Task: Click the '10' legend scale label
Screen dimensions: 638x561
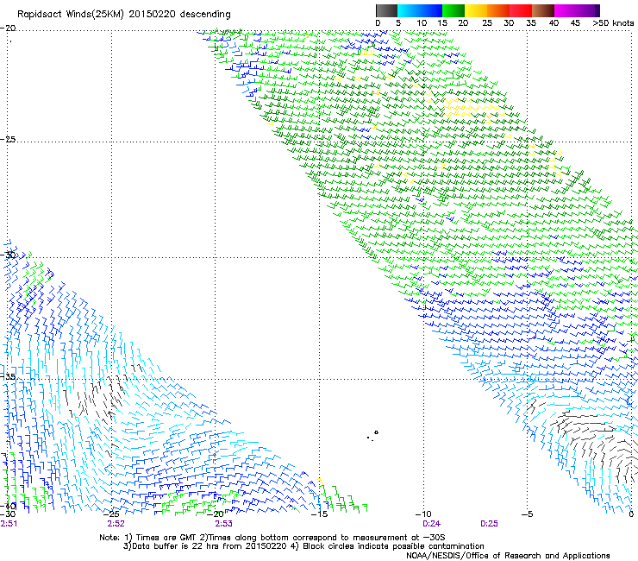Action: pyautogui.click(x=422, y=22)
